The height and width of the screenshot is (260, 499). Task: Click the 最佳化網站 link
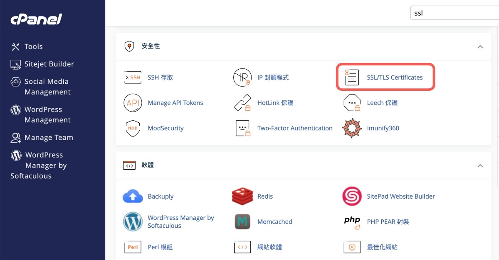382,247
